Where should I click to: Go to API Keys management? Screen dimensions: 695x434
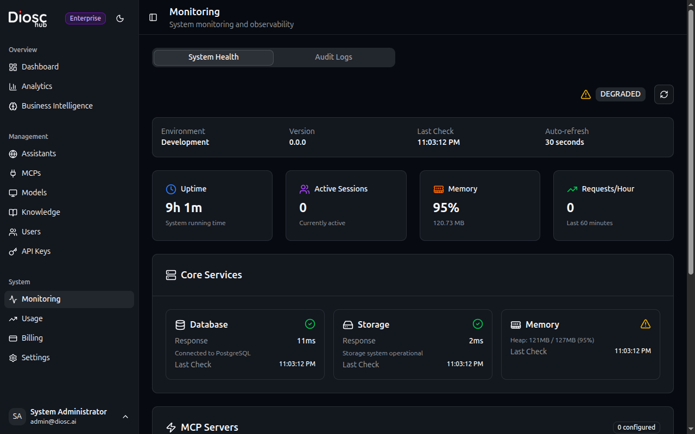(x=36, y=251)
